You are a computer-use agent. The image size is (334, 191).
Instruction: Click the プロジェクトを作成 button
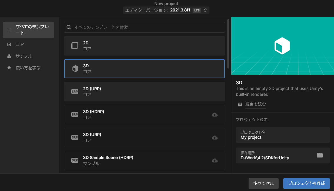pos(307,183)
